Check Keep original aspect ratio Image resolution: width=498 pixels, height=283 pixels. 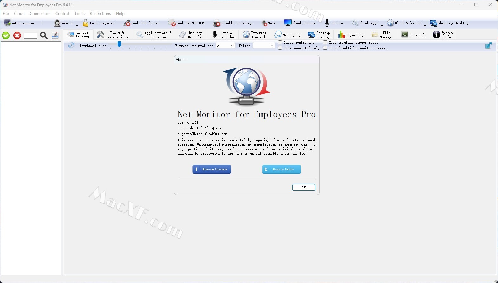click(x=325, y=42)
